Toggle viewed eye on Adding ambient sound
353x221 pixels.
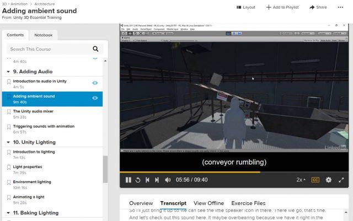(x=95, y=98)
